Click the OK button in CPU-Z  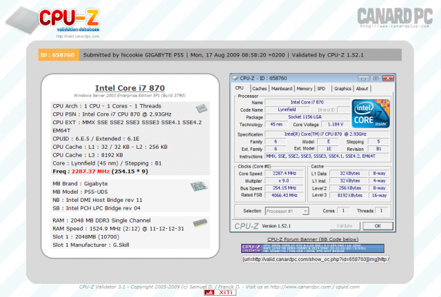point(378,226)
